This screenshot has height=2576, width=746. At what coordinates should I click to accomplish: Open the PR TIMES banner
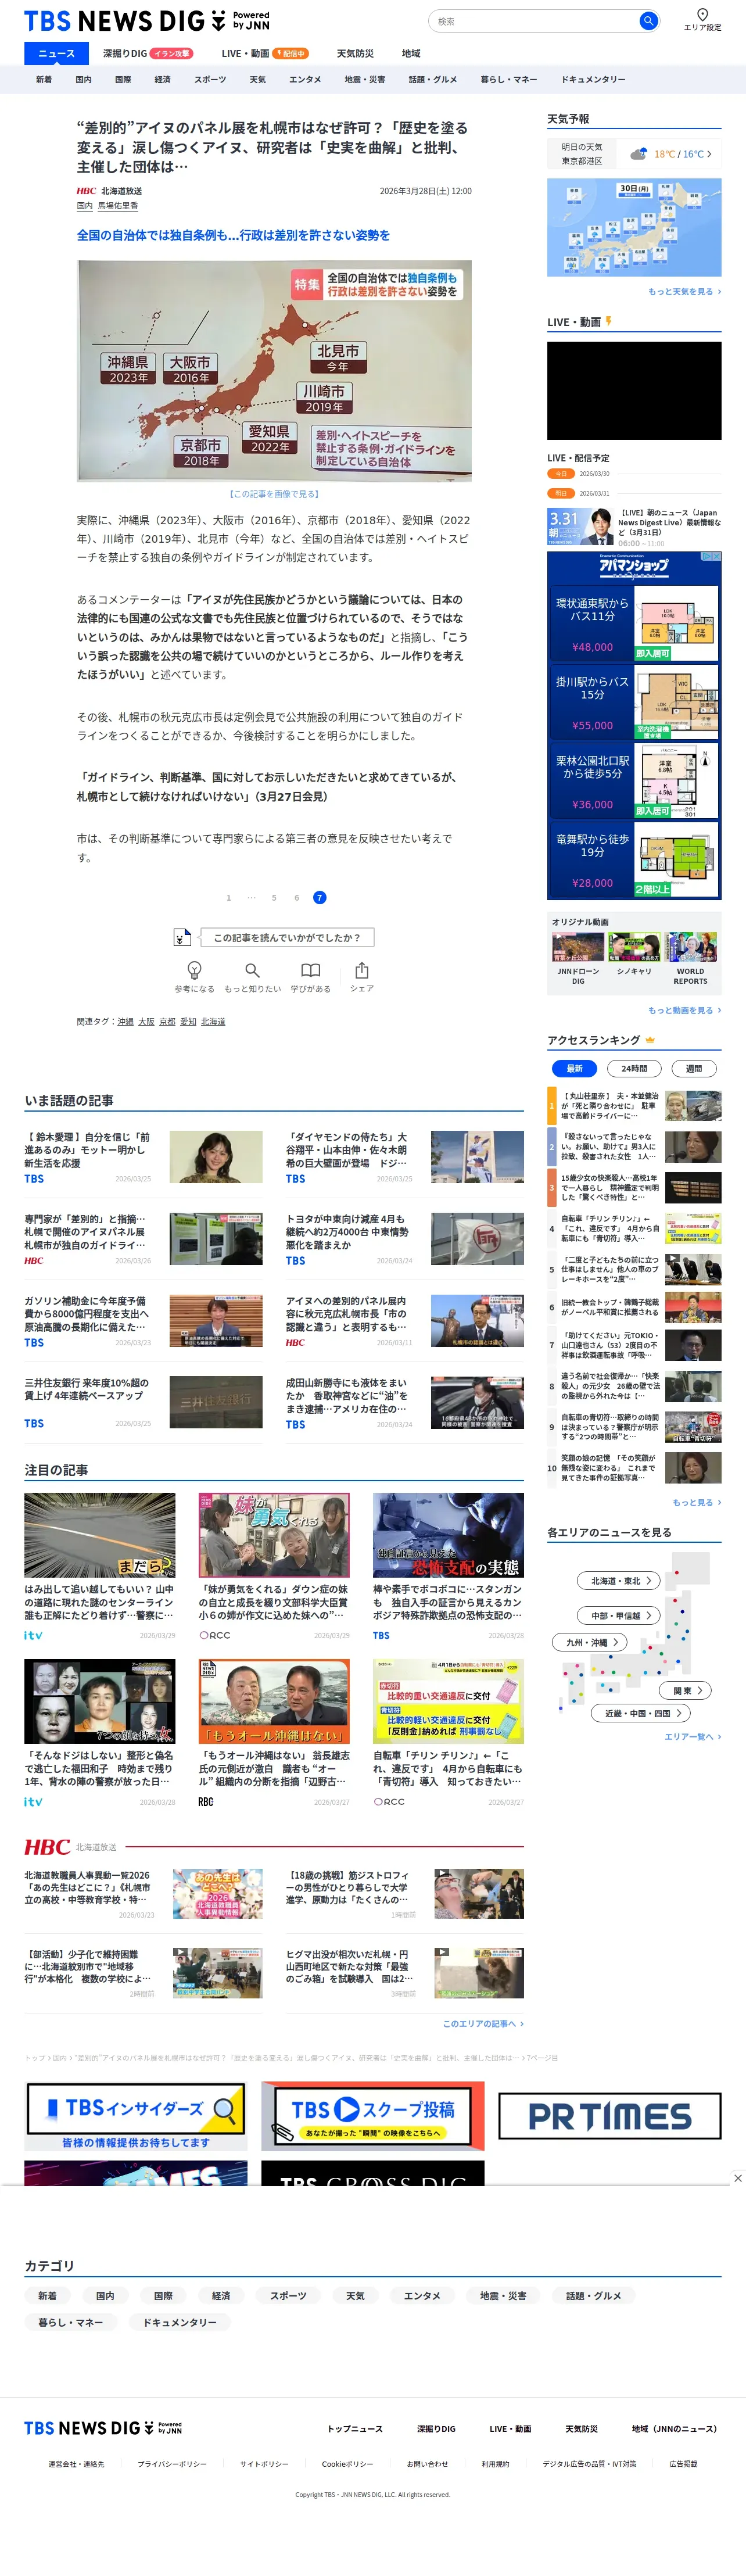(x=610, y=2115)
